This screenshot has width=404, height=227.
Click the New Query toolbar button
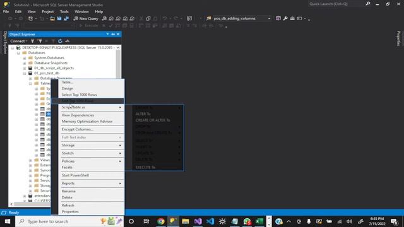(x=86, y=18)
